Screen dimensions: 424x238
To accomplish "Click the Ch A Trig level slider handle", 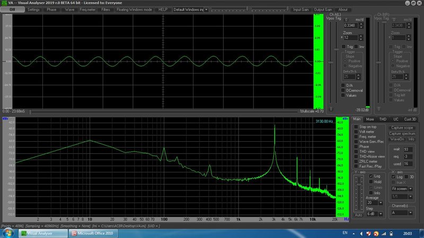I will 337,49.
